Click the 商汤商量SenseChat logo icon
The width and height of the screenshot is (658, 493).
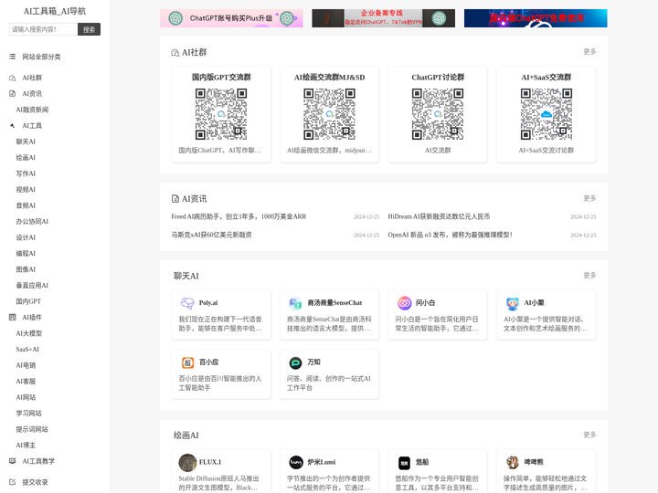[x=295, y=303]
